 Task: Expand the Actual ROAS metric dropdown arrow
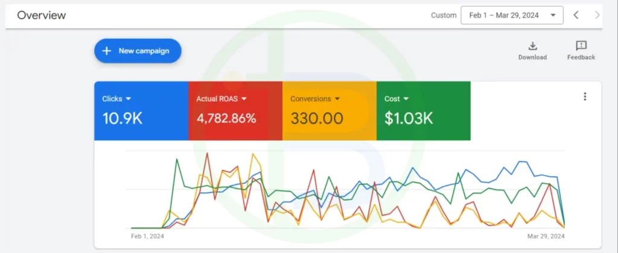tap(244, 99)
